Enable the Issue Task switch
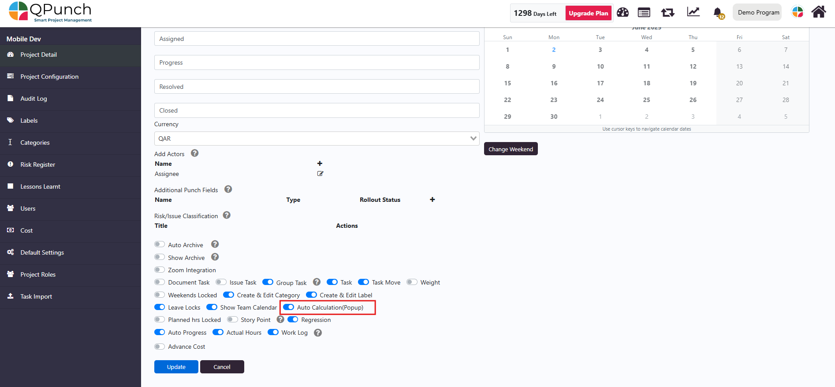The image size is (835, 387). click(x=221, y=282)
